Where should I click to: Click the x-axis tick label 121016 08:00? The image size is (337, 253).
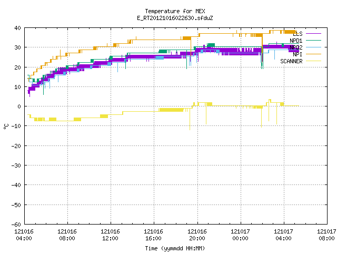tap(67, 235)
